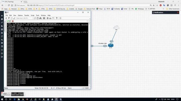Viewport: 181px width, 101px height.
Task: Open the Network Tools bookmarks folder
Action: pos(90,9)
